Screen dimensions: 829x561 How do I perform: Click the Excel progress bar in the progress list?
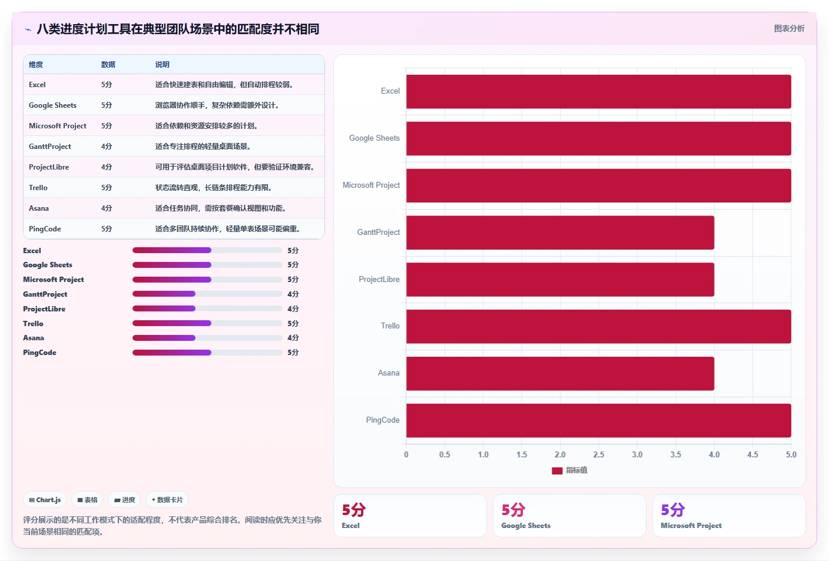click(x=207, y=250)
